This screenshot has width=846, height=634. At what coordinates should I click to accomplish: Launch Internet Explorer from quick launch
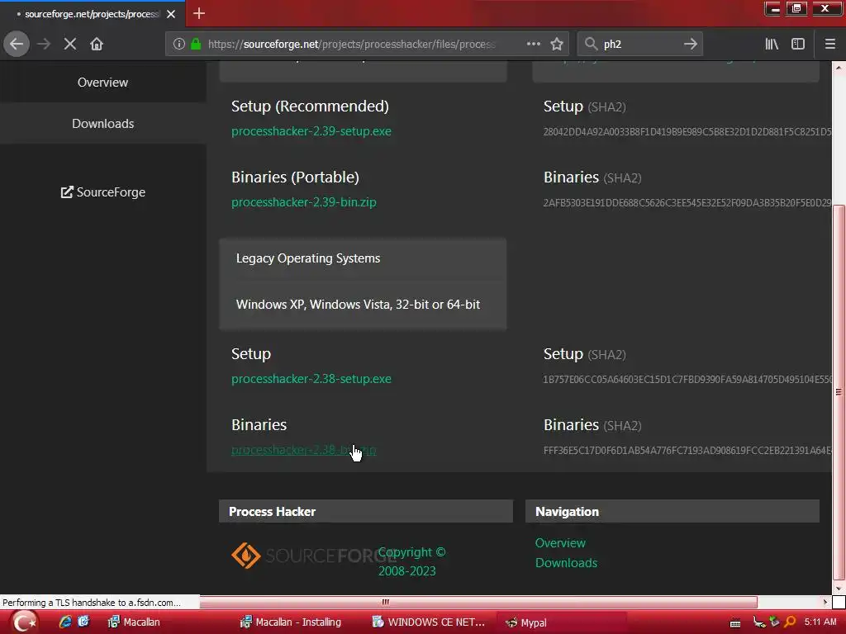tap(65, 622)
